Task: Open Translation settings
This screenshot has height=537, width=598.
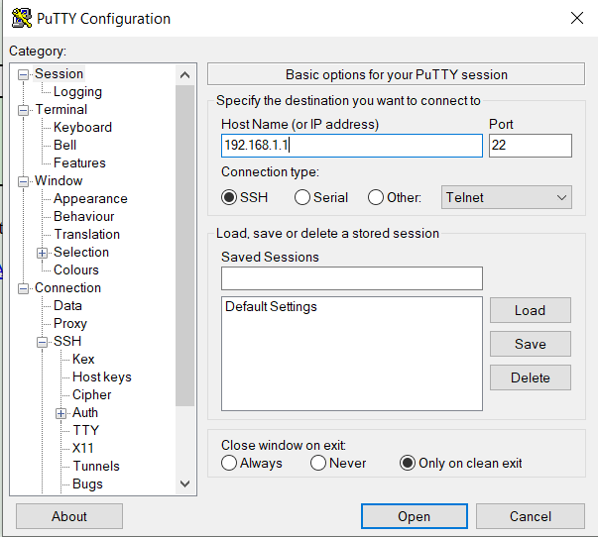Action: tap(87, 235)
